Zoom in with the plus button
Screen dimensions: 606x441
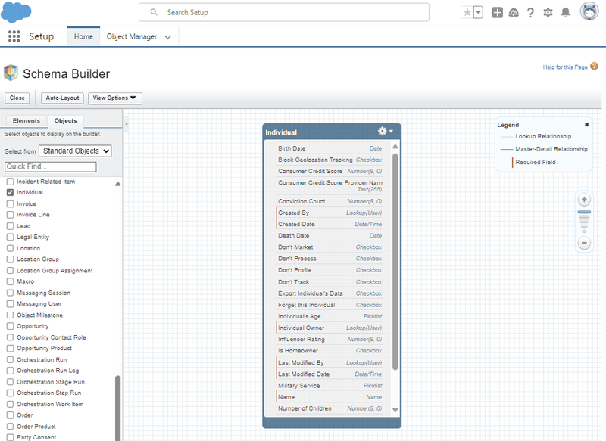tap(584, 200)
